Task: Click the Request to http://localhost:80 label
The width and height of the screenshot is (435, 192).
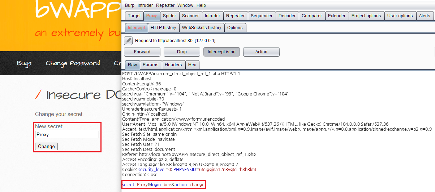Action: tap(175, 41)
